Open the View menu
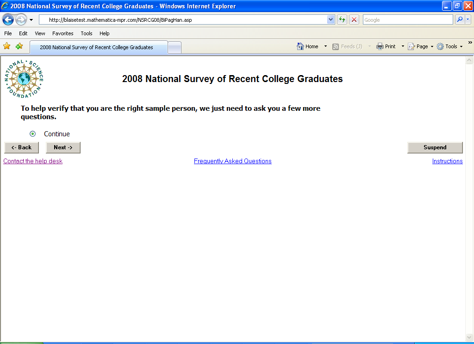This screenshot has height=344, width=474. point(40,33)
